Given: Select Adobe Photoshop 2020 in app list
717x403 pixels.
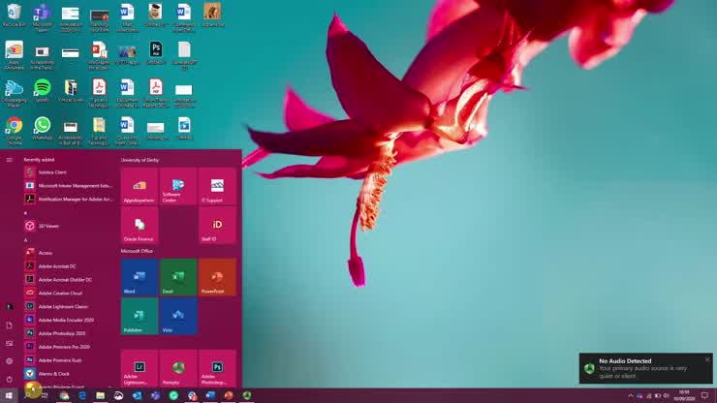Looking at the screenshot, I should click(x=62, y=332).
